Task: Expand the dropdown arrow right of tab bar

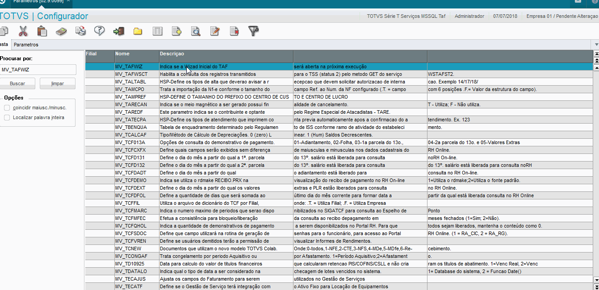Action: [596, 45]
